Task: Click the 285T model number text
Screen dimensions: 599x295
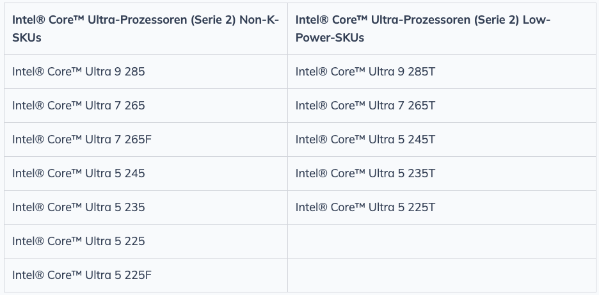Action: click(x=421, y=72)
